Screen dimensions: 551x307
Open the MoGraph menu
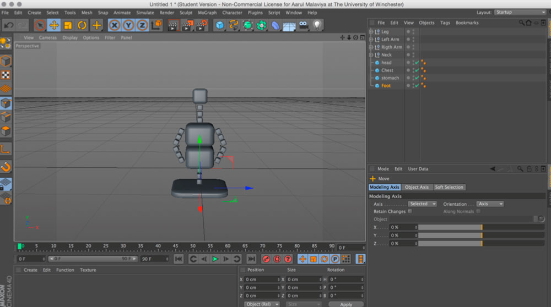click(x=207, y=13)
